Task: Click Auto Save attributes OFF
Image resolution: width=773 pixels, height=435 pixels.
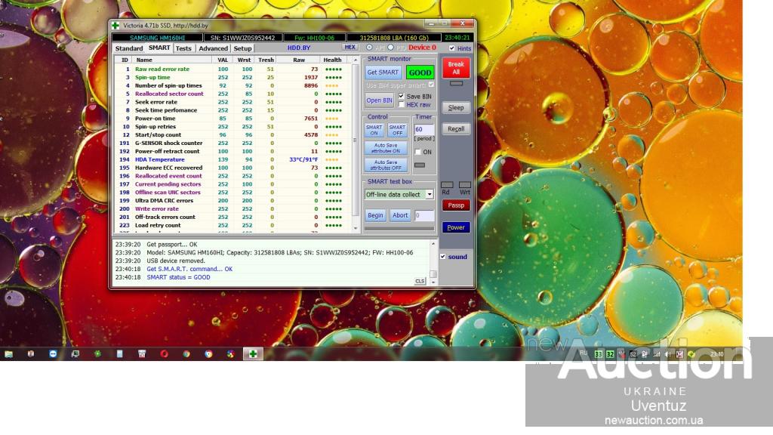Action: [386, 165]
